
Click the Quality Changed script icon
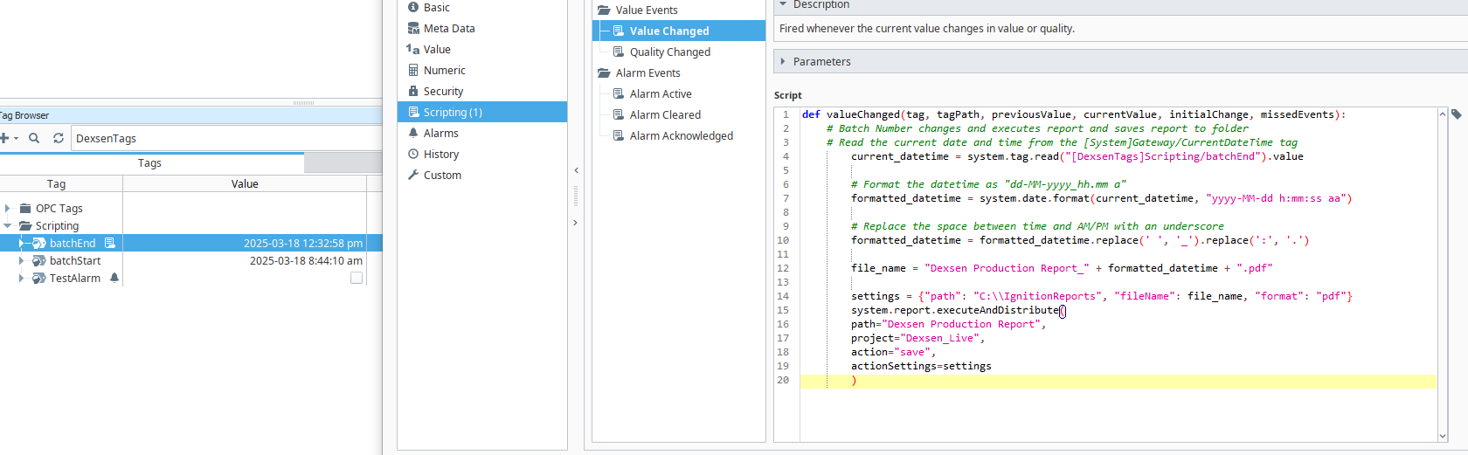(x=619, y=52)
